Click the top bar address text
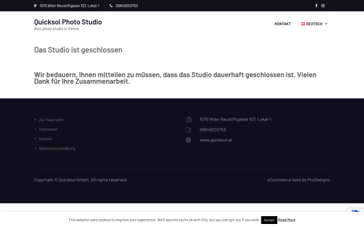This screenshot has height=227, width=364. tap(69, 5)
